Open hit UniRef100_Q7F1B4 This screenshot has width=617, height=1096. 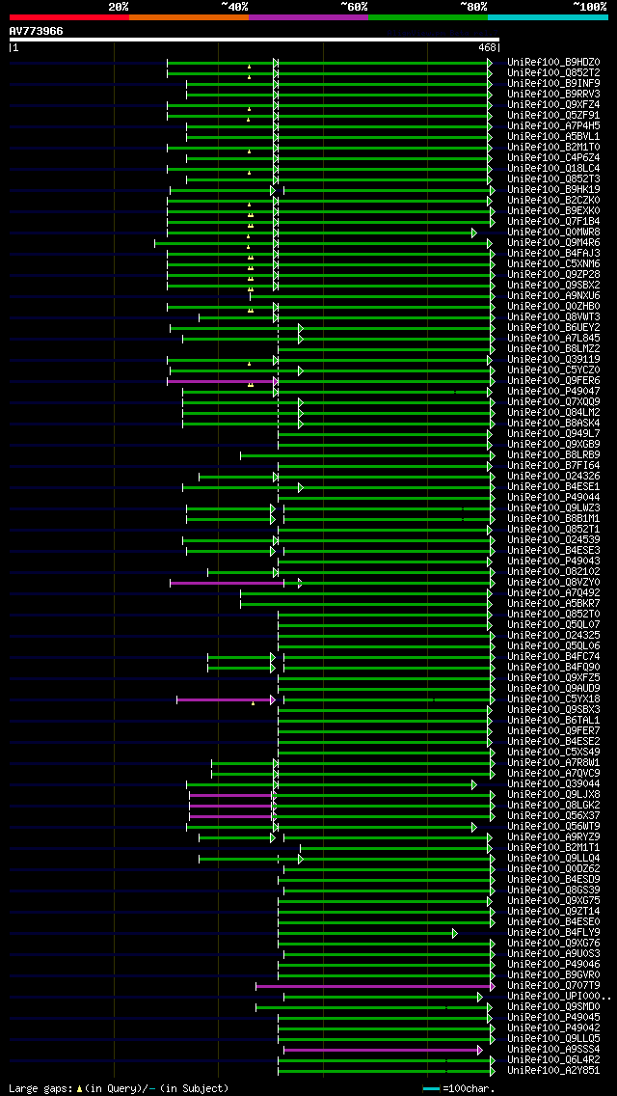553,222
